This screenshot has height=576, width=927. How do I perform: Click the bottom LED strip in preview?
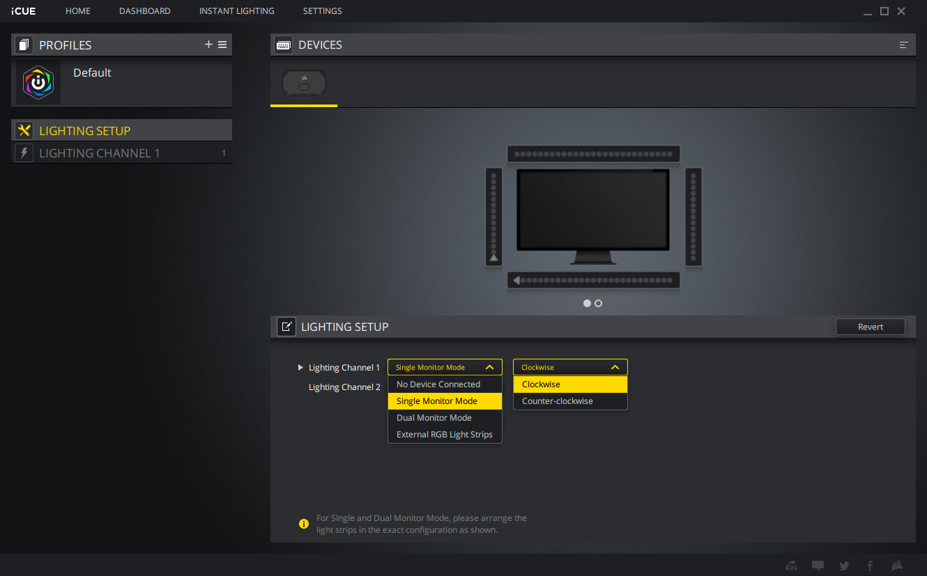coord(593,280)
